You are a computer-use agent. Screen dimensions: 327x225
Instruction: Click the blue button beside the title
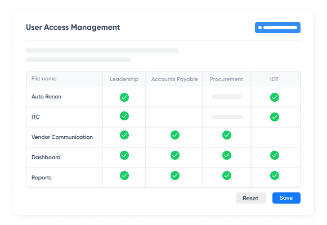tap(277, 28)
